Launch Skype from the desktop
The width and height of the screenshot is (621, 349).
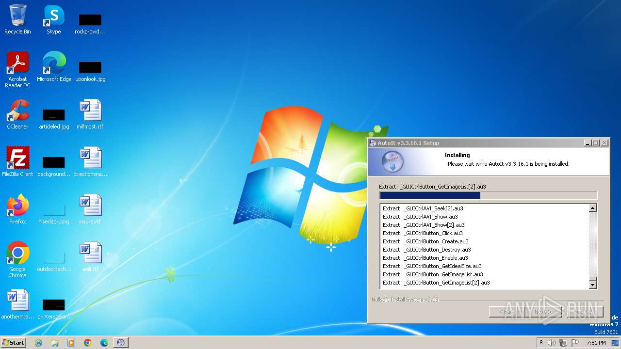click(54, 19)
